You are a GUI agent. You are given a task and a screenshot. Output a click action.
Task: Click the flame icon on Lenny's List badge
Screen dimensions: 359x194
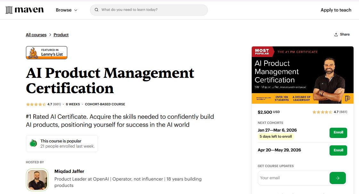click(x=32, y=52)
